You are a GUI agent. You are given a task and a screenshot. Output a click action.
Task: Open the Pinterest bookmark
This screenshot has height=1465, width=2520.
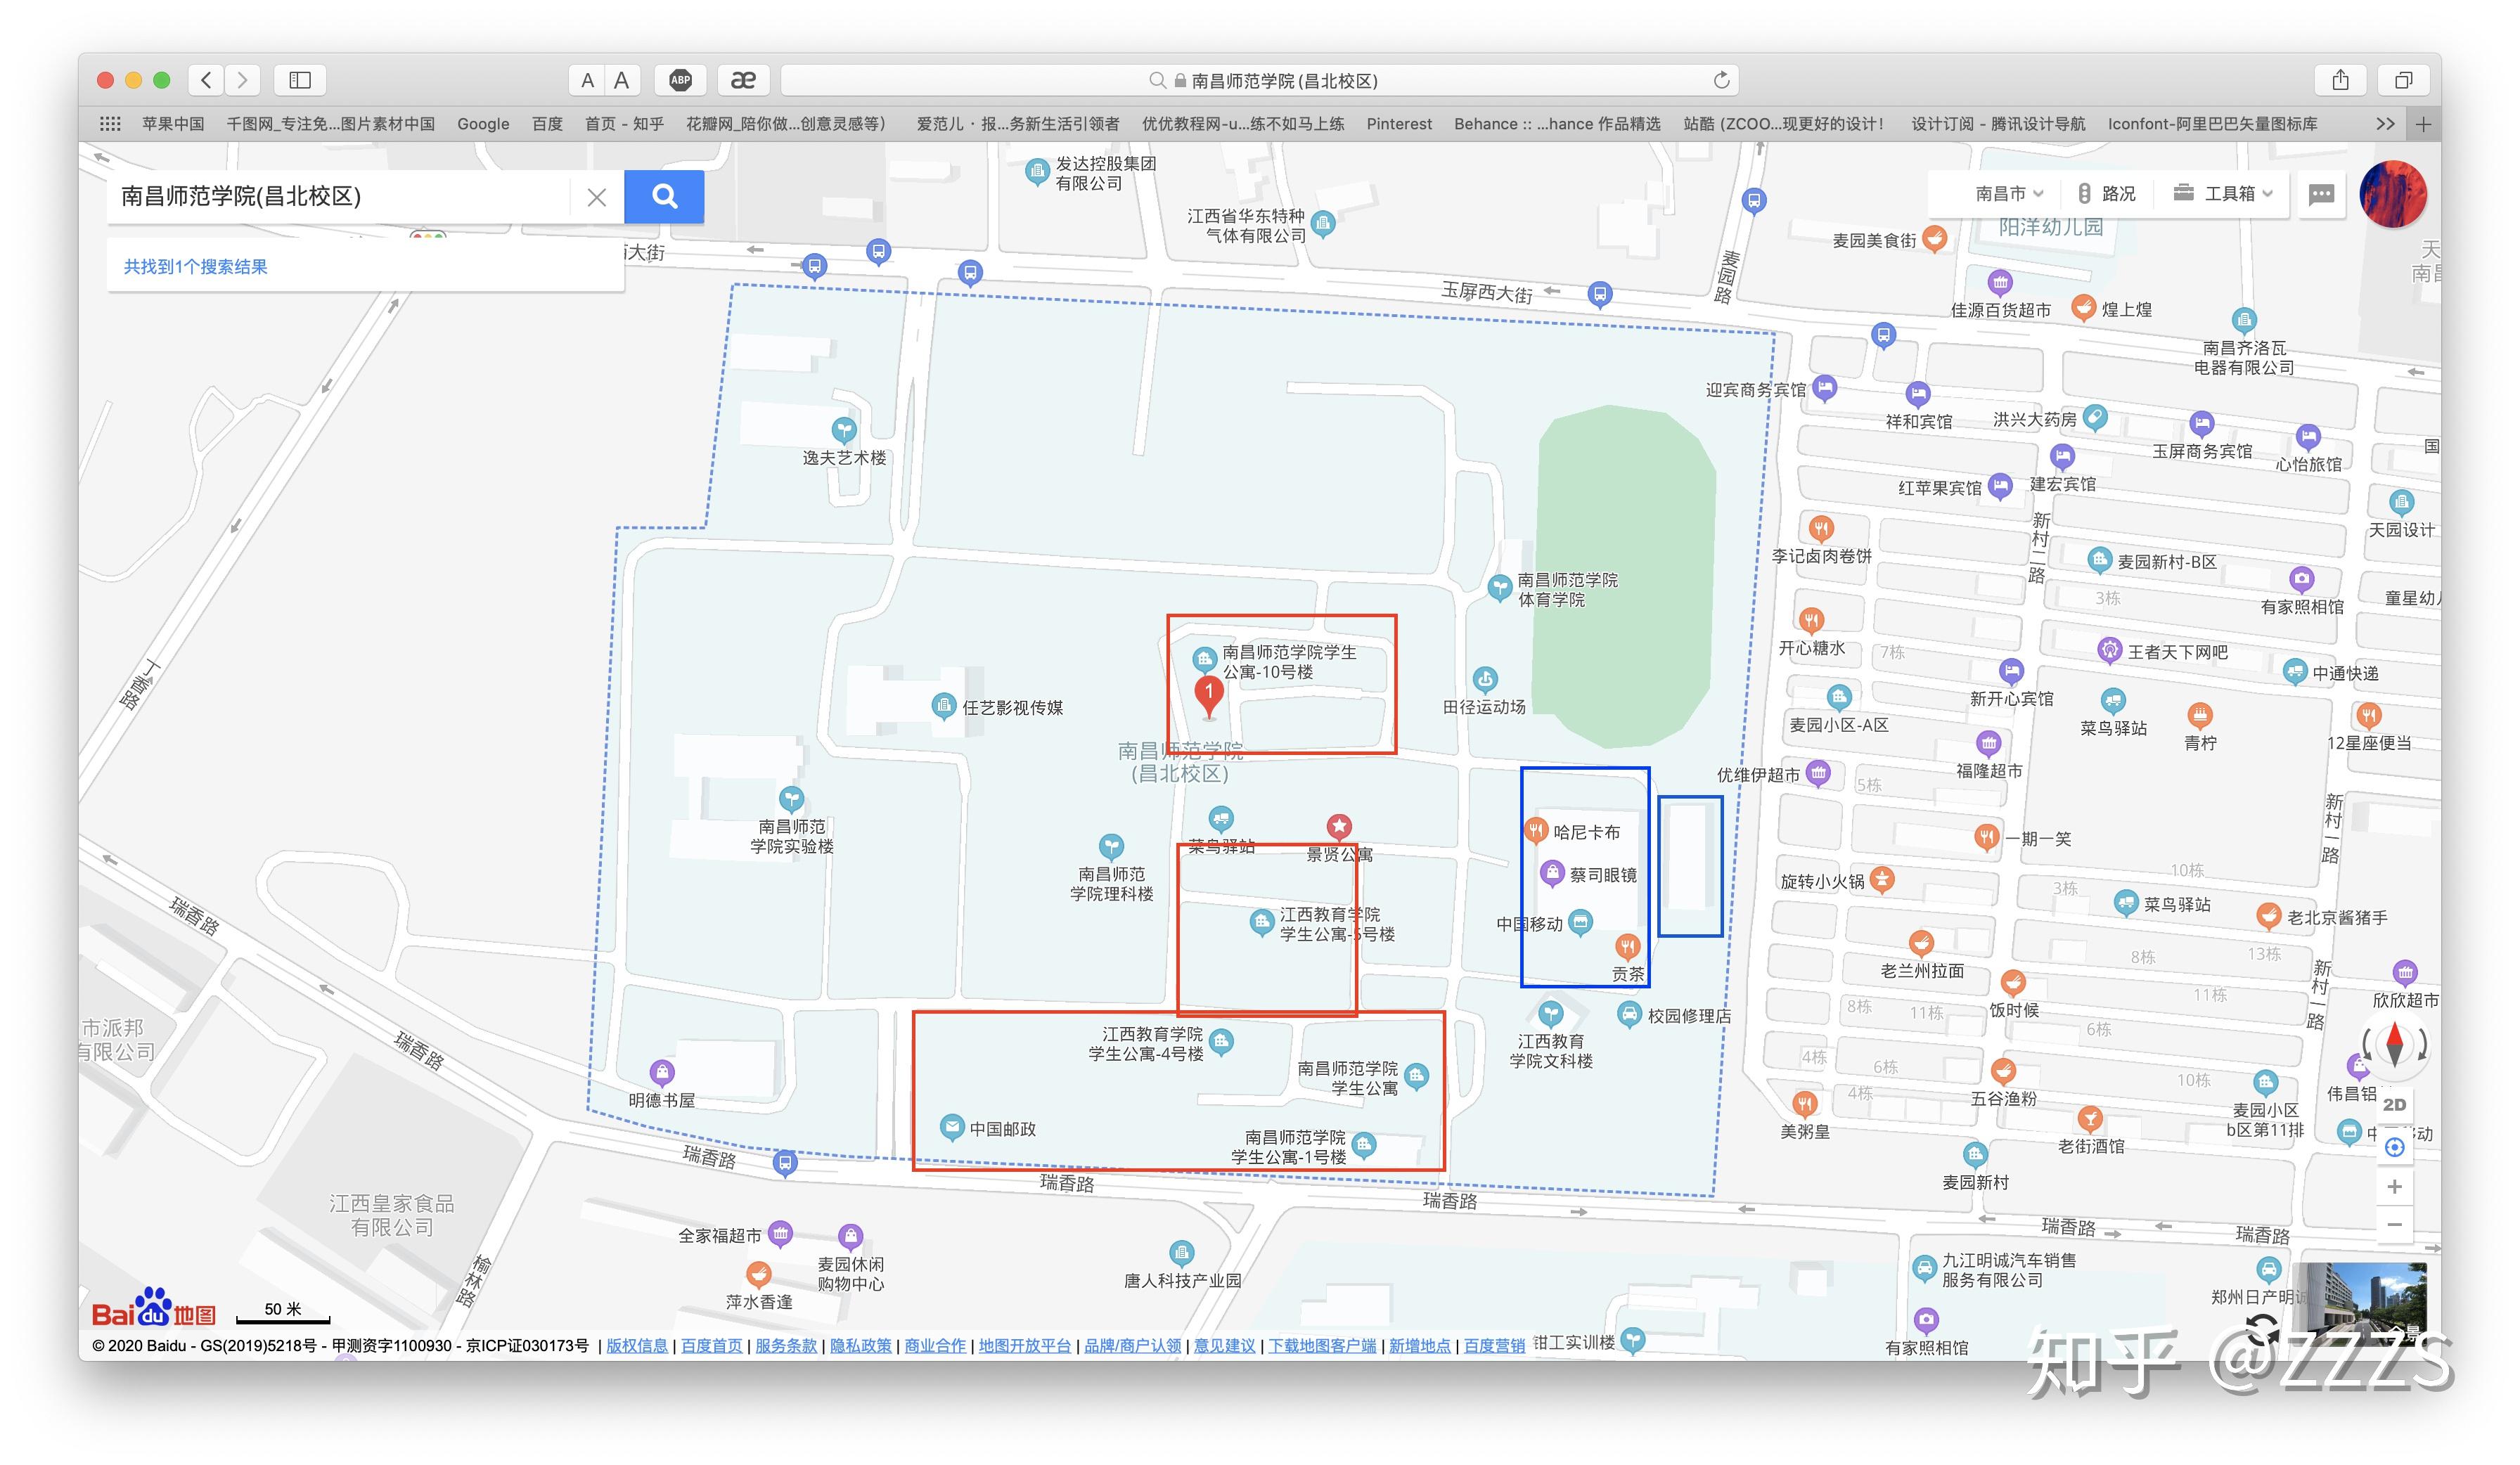(1399, 124)
